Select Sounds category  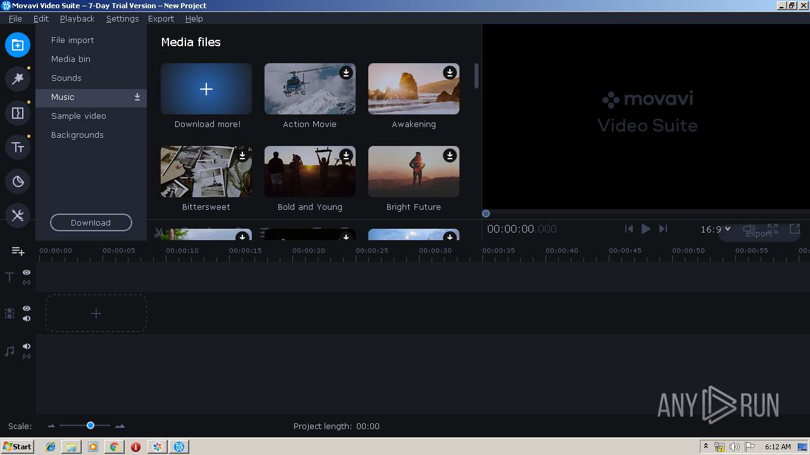[91, 78]
